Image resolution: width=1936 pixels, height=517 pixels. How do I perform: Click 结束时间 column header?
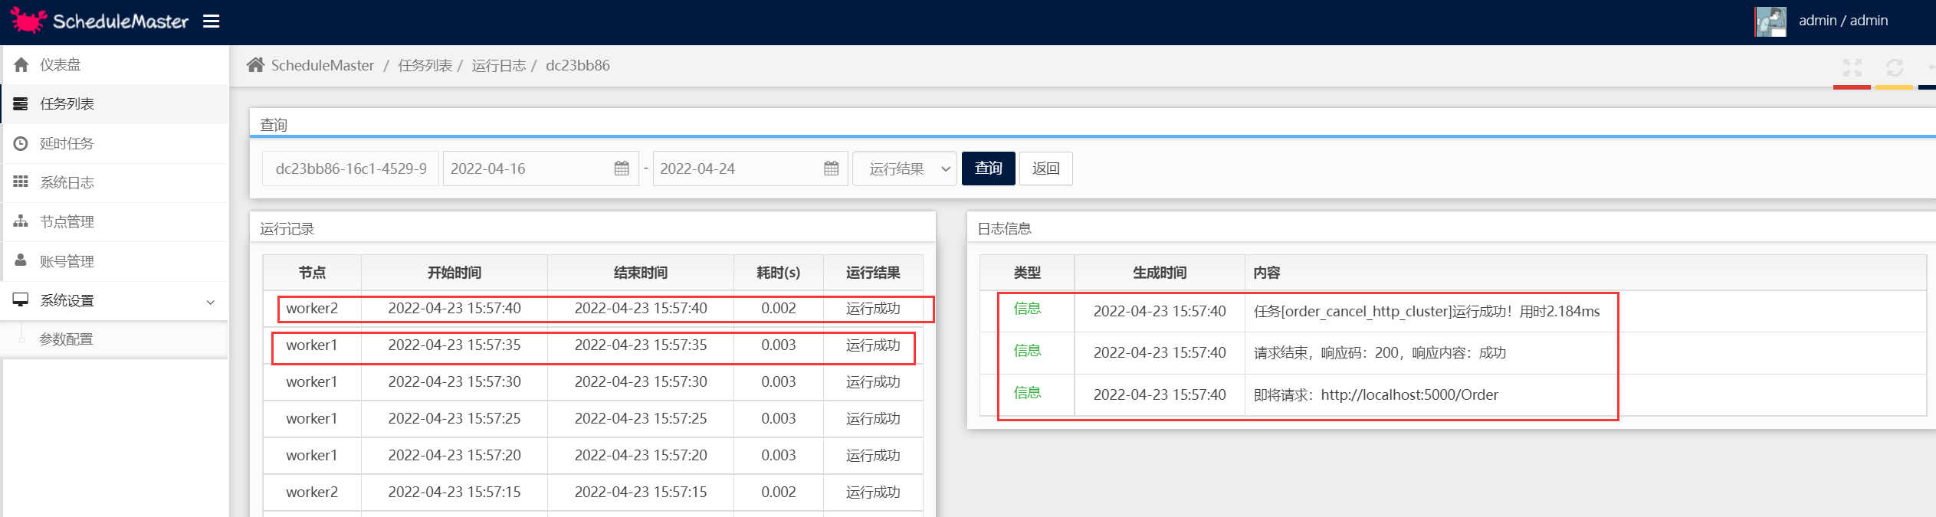(641, 273)
